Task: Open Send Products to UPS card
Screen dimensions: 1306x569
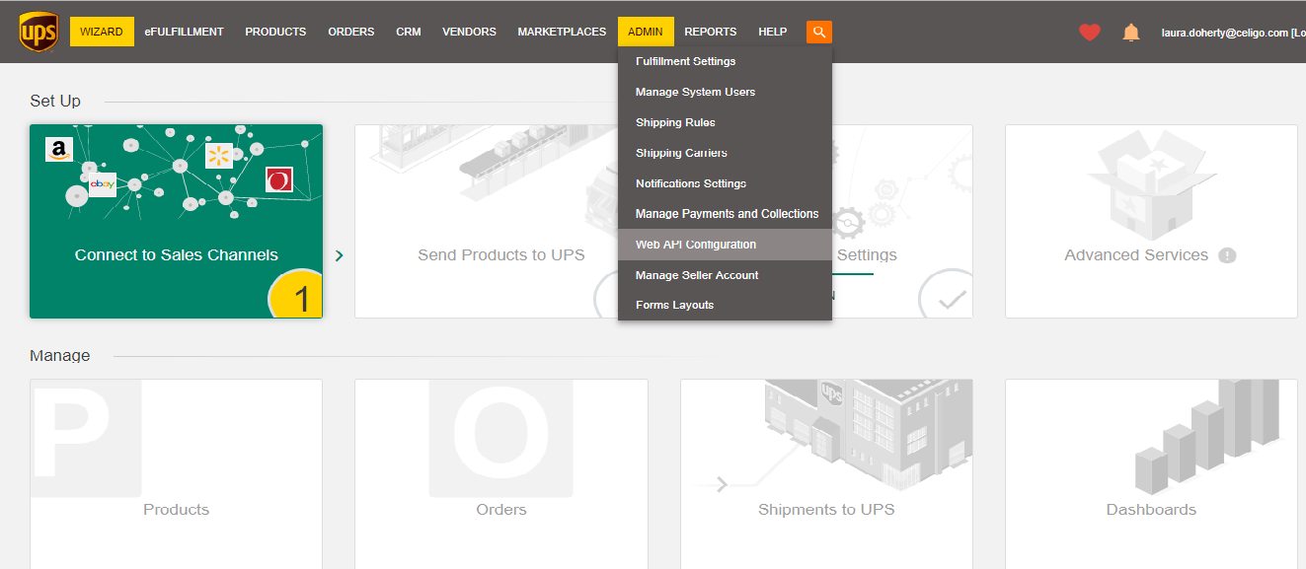Action: pos(486,221)
